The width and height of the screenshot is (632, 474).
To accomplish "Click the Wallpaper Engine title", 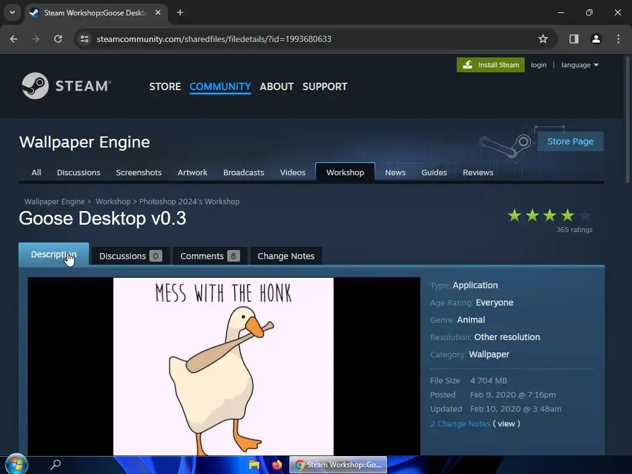I will 84,142.
